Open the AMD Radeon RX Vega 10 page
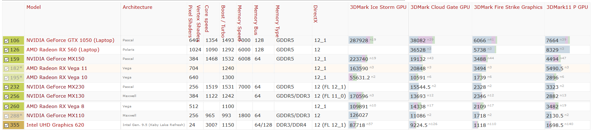 tap(57, 77)
